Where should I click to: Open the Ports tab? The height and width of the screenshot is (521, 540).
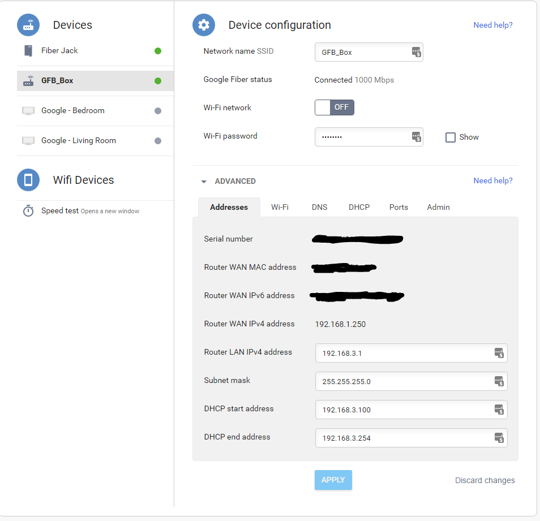[398, 208]
